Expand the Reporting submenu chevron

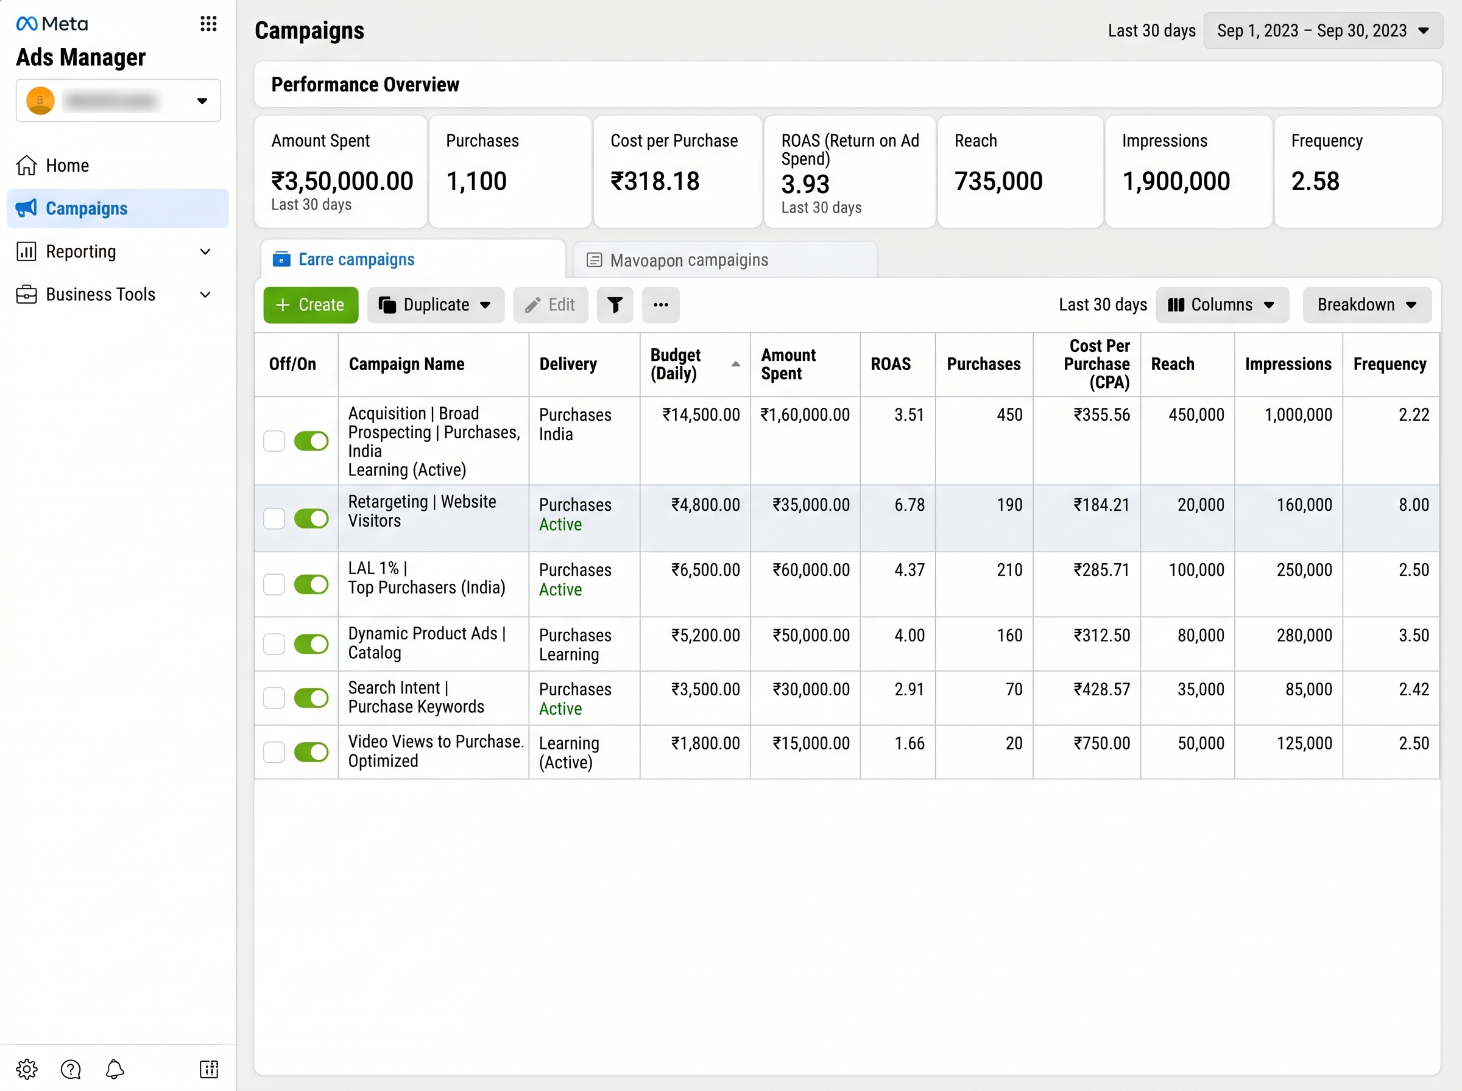point(205,251)
